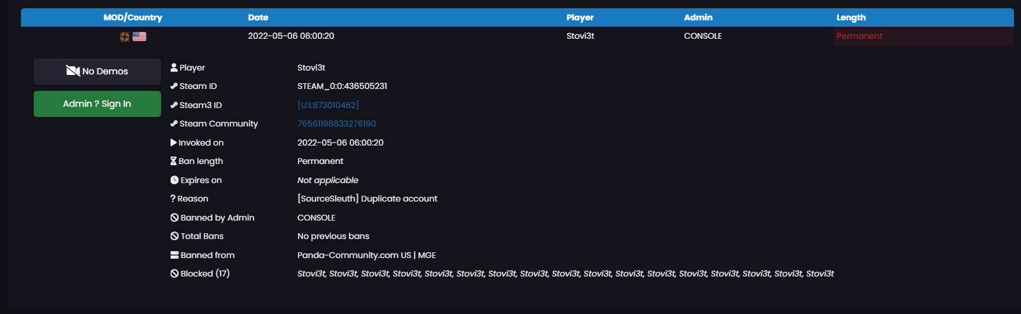Click the TF2 game mod icon

tap(125, 37)
